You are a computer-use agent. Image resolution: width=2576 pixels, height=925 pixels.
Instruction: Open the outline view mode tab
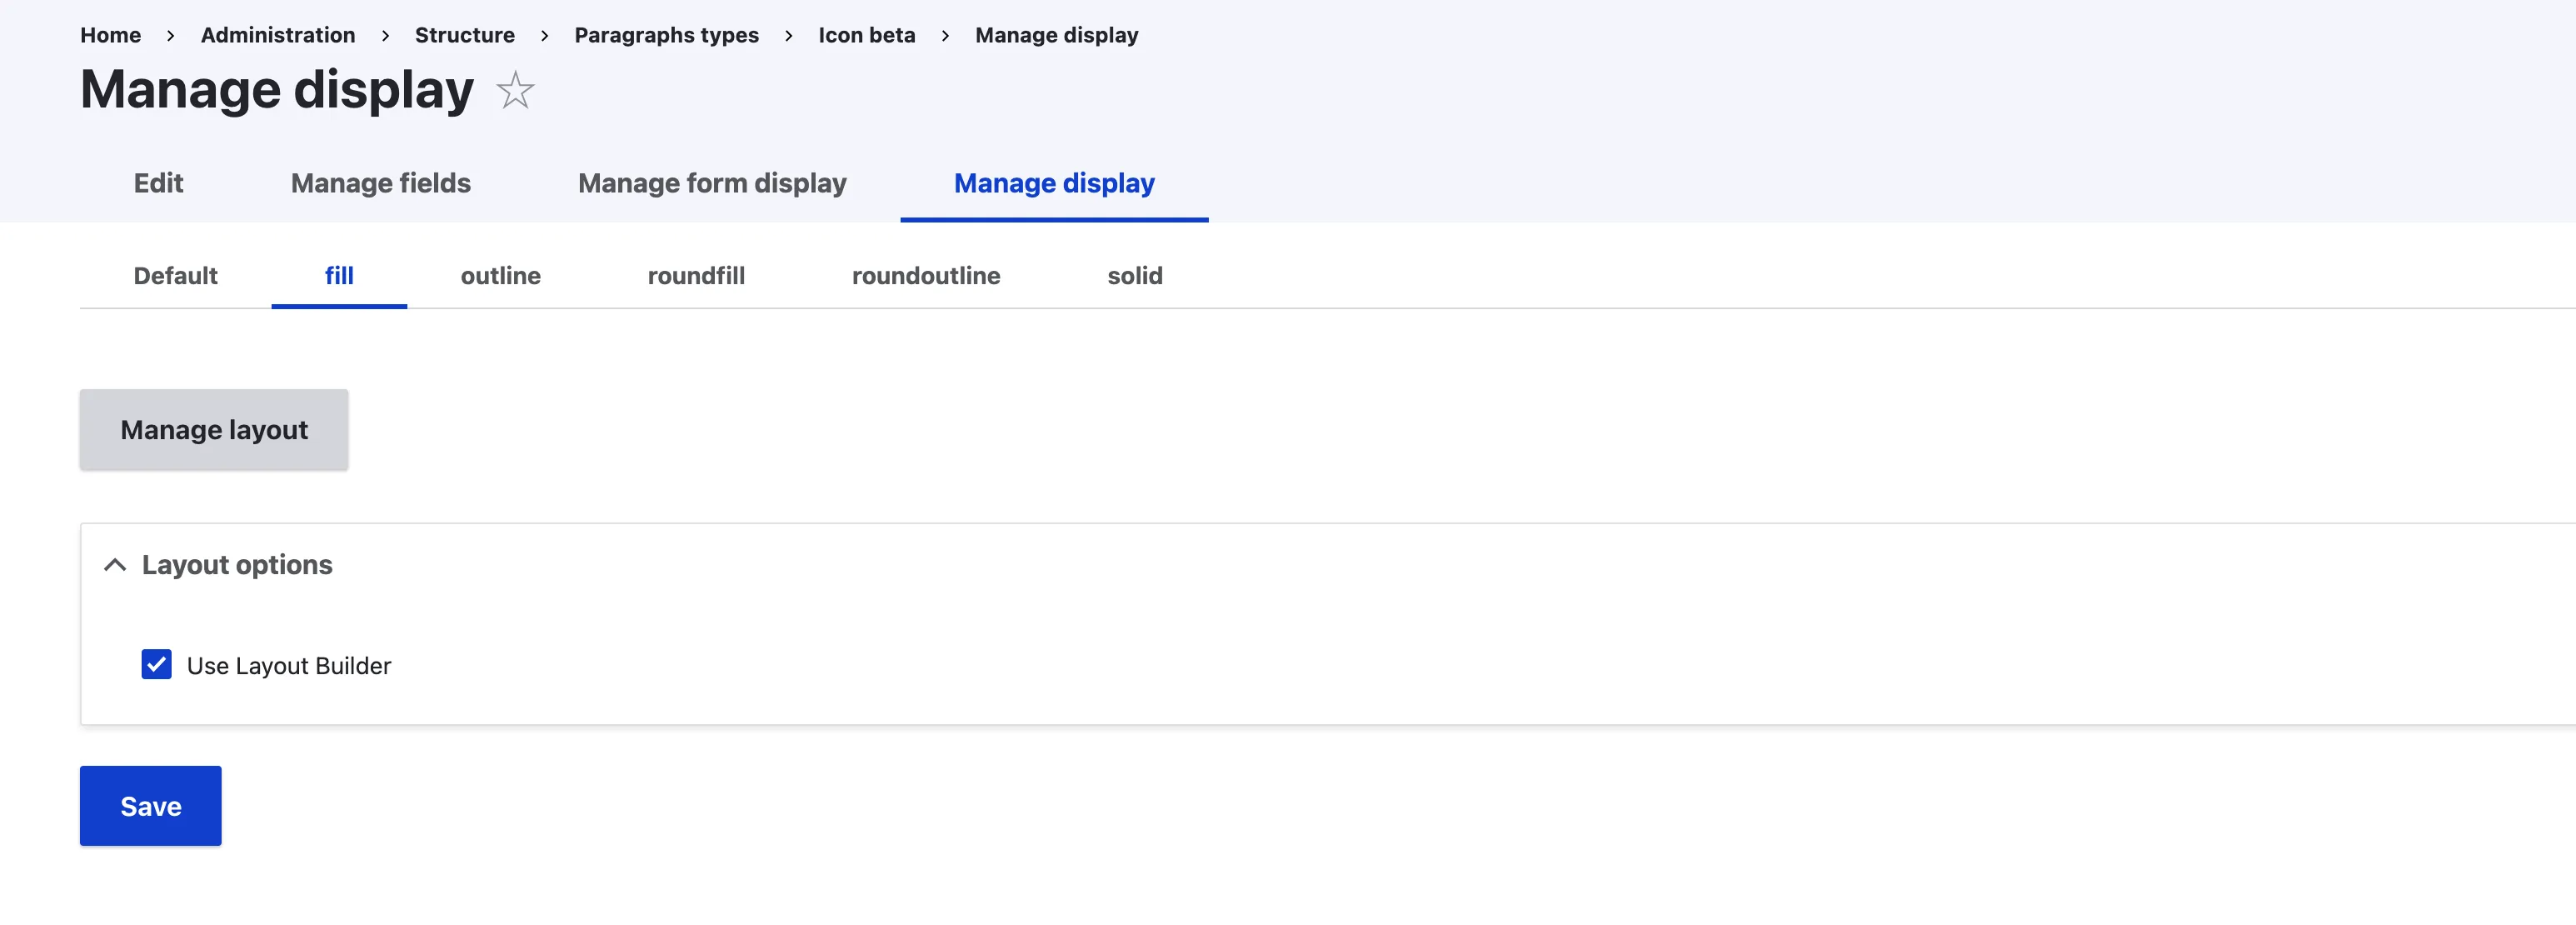click(500, 276)
